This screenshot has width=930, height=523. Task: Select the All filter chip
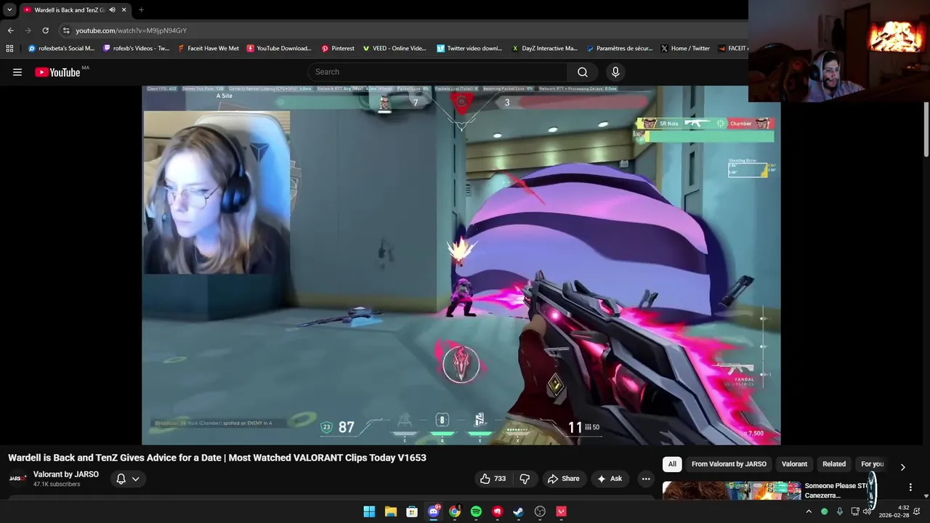pos(672,464)
